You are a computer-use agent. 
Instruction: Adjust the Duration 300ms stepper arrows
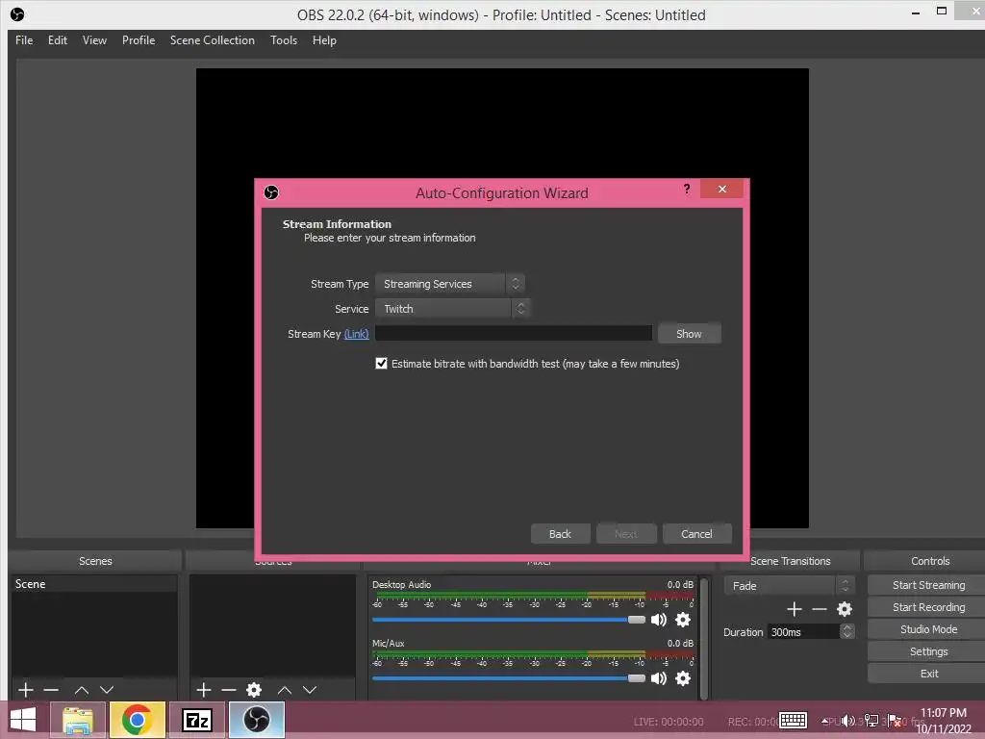846,631
